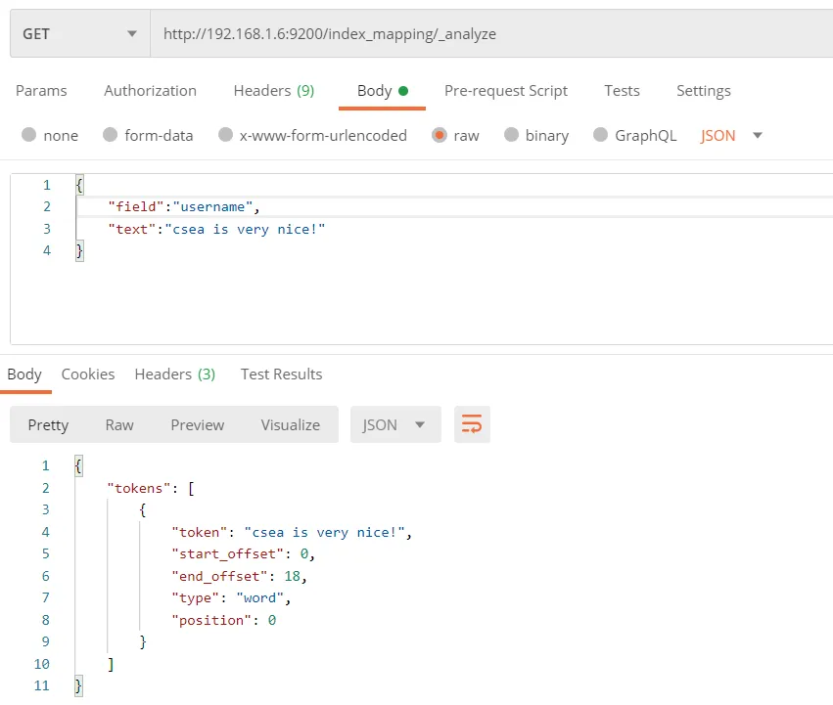
Task: Expand the JSON body format dropdown
Action: [731, 135]
